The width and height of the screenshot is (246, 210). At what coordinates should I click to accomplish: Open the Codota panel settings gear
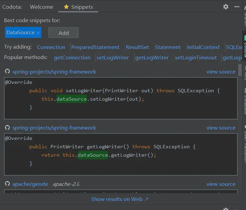pyautogui.click(x=226, y=7)
